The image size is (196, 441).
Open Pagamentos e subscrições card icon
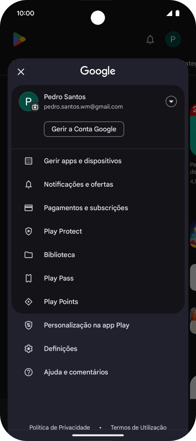tap(29, 208)
